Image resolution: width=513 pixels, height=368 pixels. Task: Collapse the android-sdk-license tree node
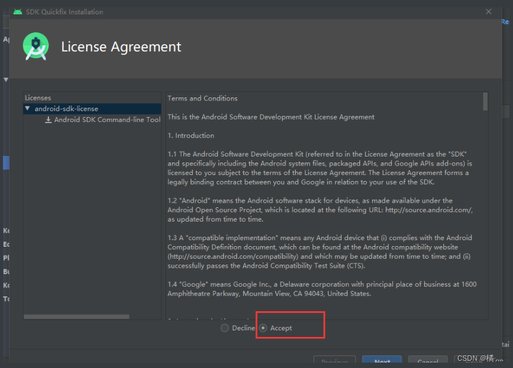[27, 108]
